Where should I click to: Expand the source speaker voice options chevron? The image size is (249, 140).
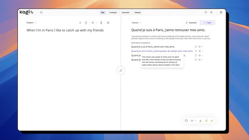tap(96, 23)
